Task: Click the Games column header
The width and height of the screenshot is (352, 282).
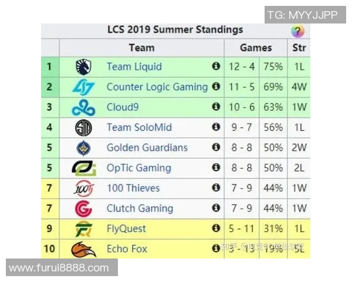Action: 256,48
